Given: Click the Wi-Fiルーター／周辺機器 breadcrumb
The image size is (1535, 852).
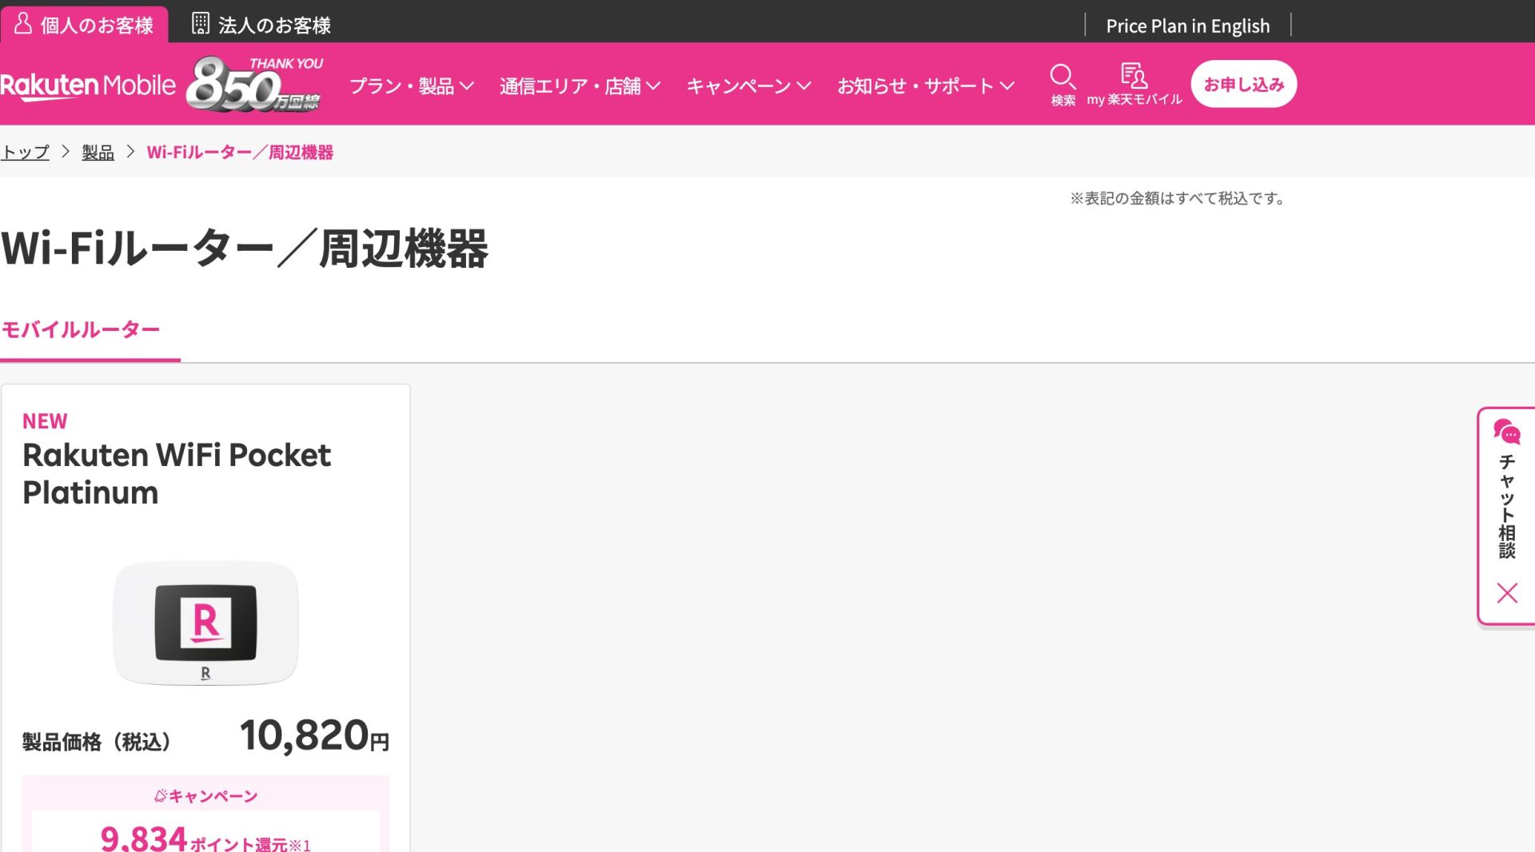Looking at the screenshot, I should [240, 152].
